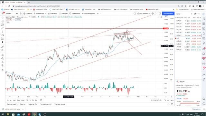Take a chart snapshot with the camera
206x116 pixels.
160,14
